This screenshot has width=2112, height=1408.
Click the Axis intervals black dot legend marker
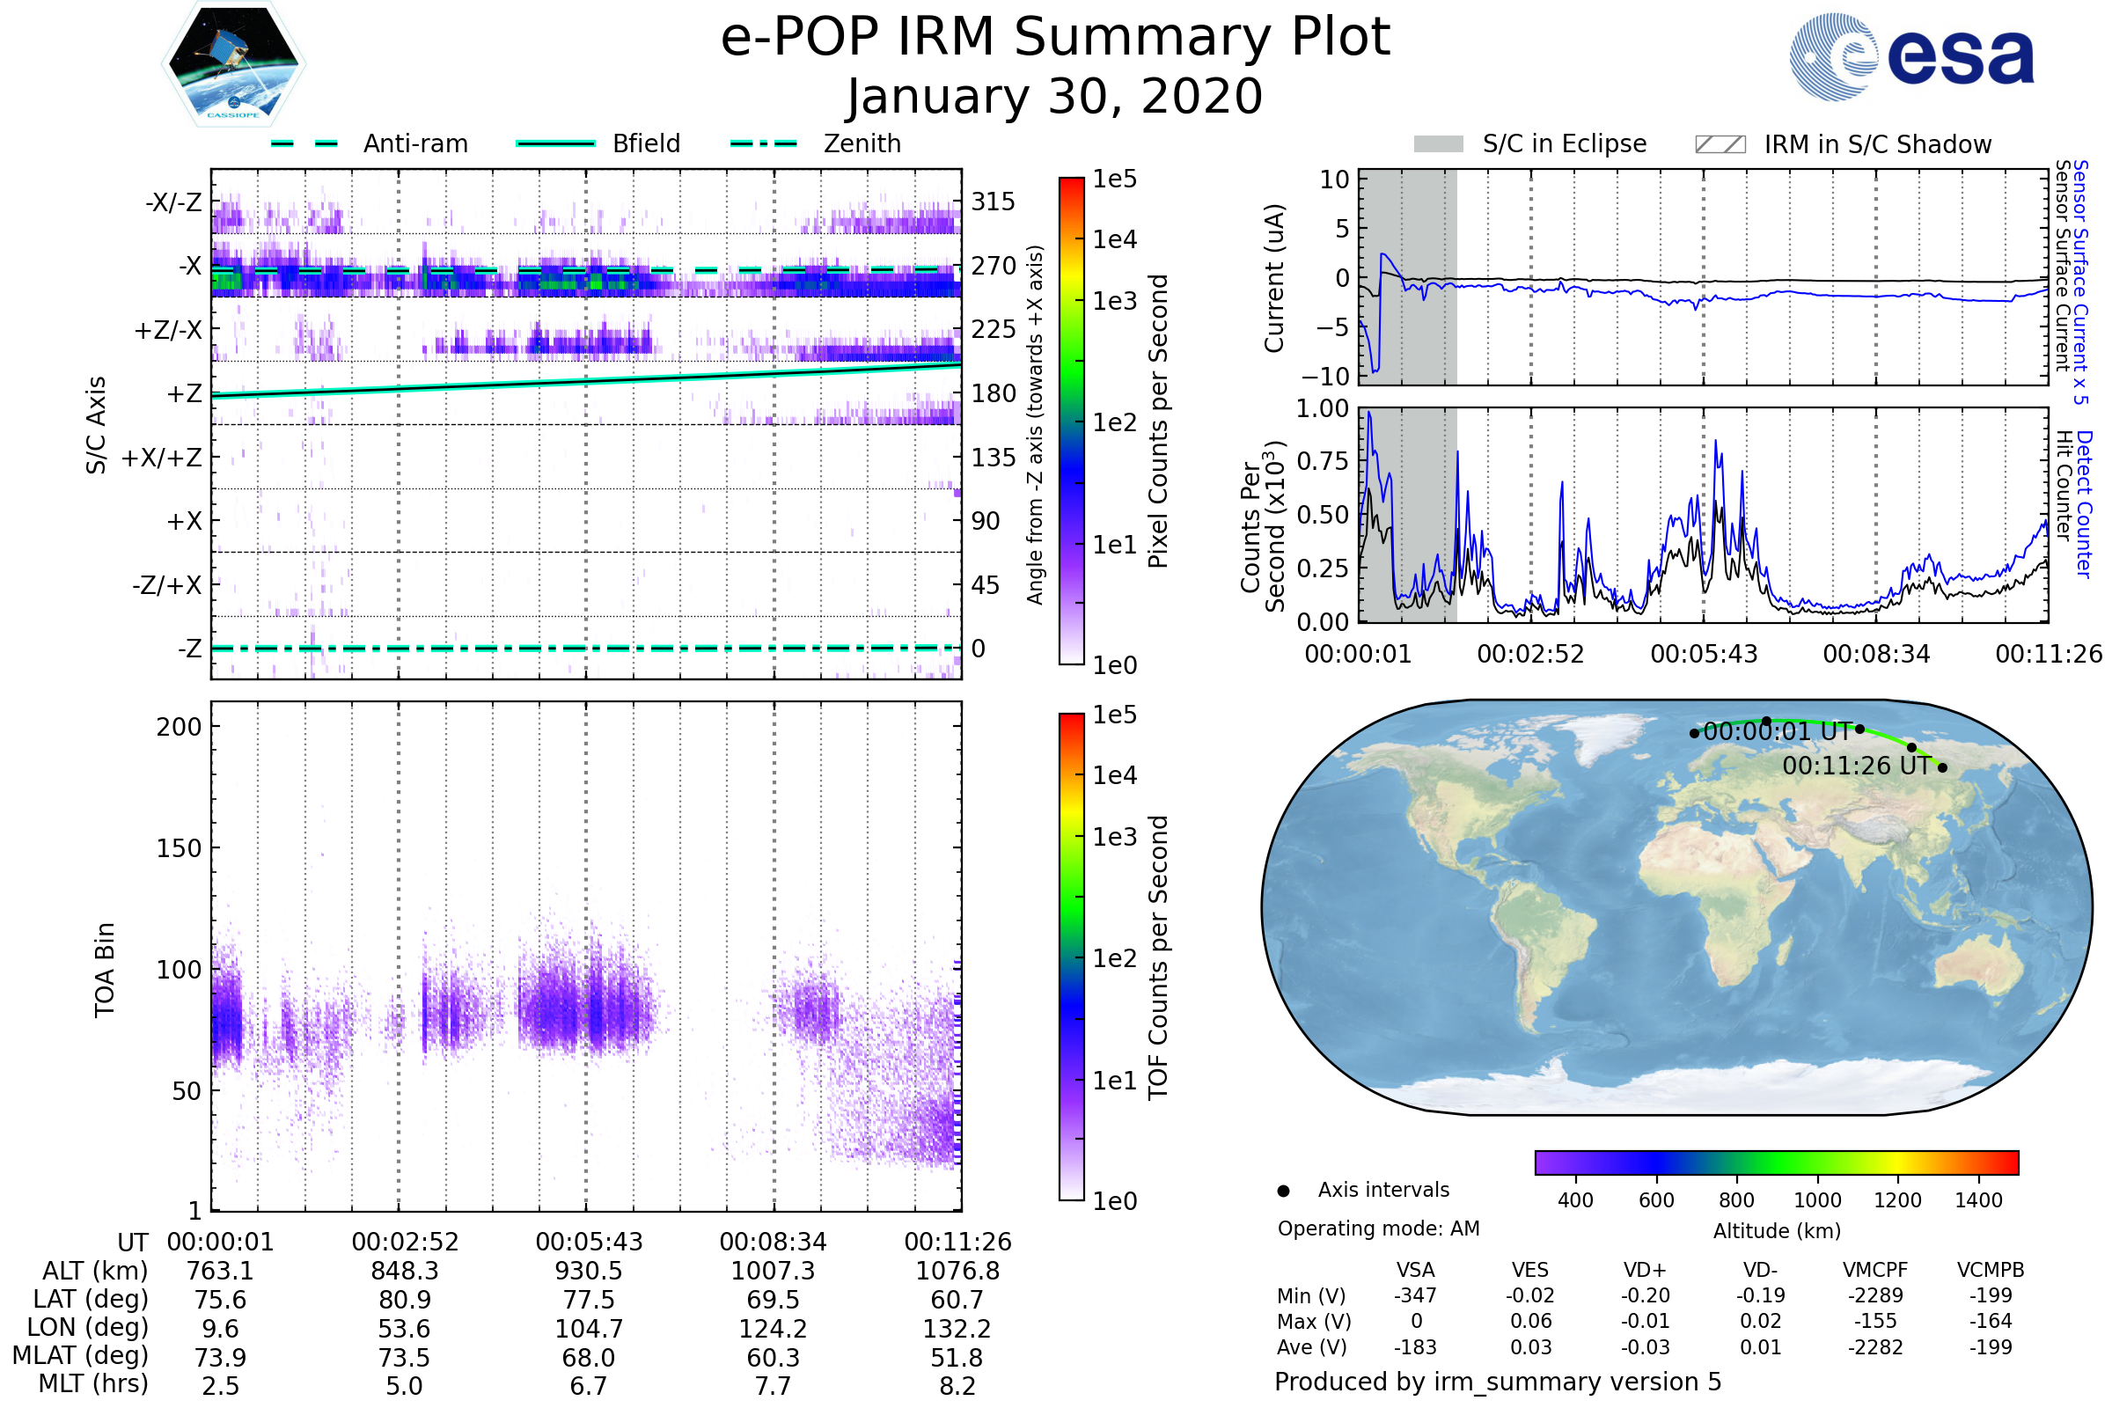pos(1283,1191)
